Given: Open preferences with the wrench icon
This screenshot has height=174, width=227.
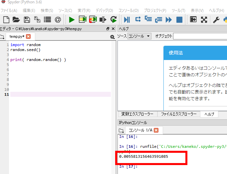Looking at the screenshot, I should point(216,20).
